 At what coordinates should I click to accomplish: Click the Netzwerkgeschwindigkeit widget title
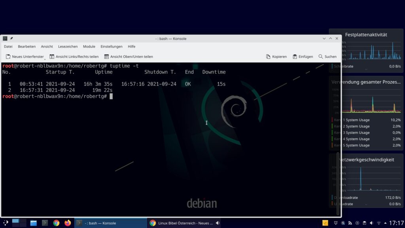(366, 160)
